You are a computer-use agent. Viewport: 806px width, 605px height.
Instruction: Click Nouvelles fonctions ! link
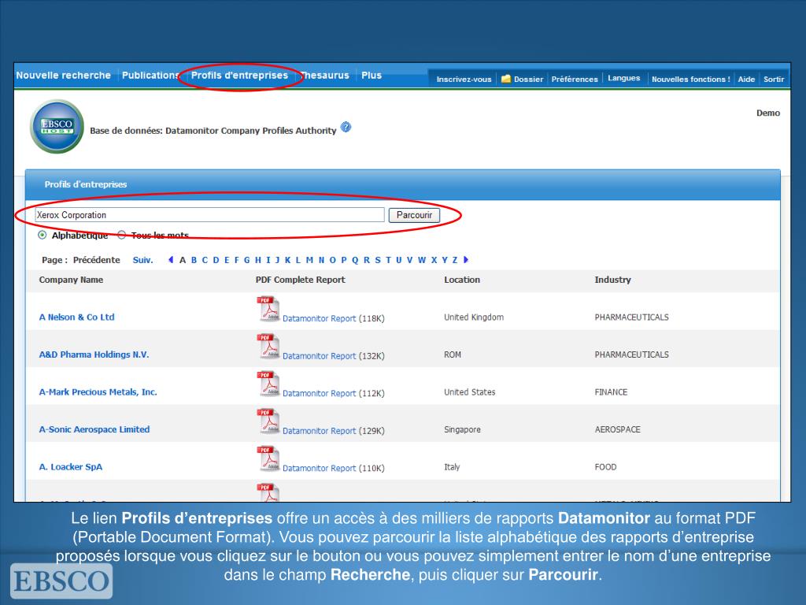coord(691,80)
